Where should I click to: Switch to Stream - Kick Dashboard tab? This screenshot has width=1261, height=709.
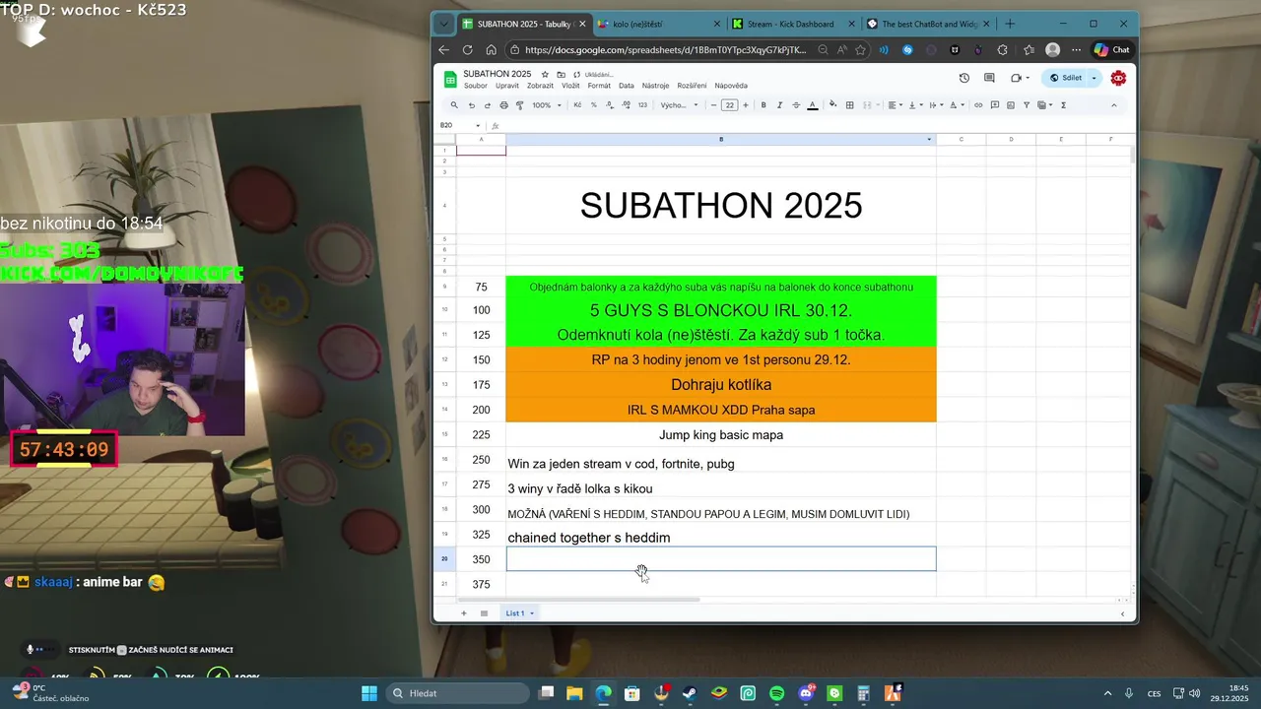click(x=790, y=24)
